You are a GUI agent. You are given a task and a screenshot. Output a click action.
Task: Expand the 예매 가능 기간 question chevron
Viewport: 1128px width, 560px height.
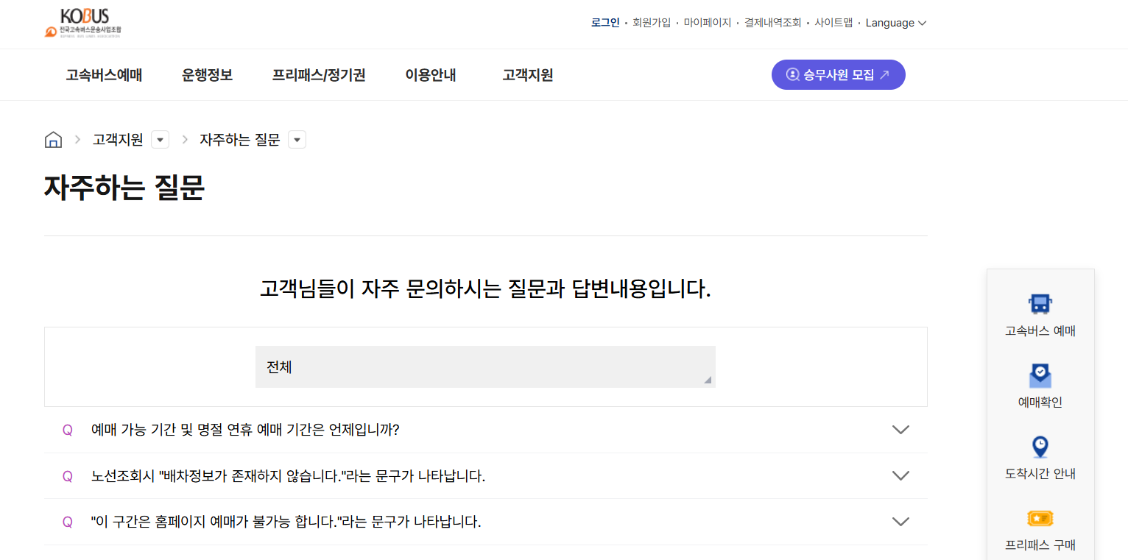900,430
